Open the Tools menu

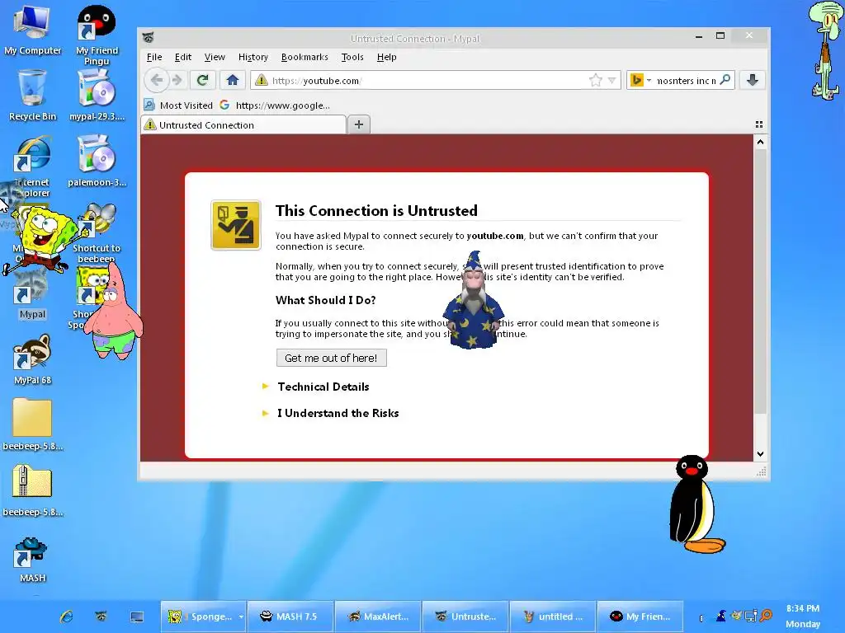click(352, 57)
